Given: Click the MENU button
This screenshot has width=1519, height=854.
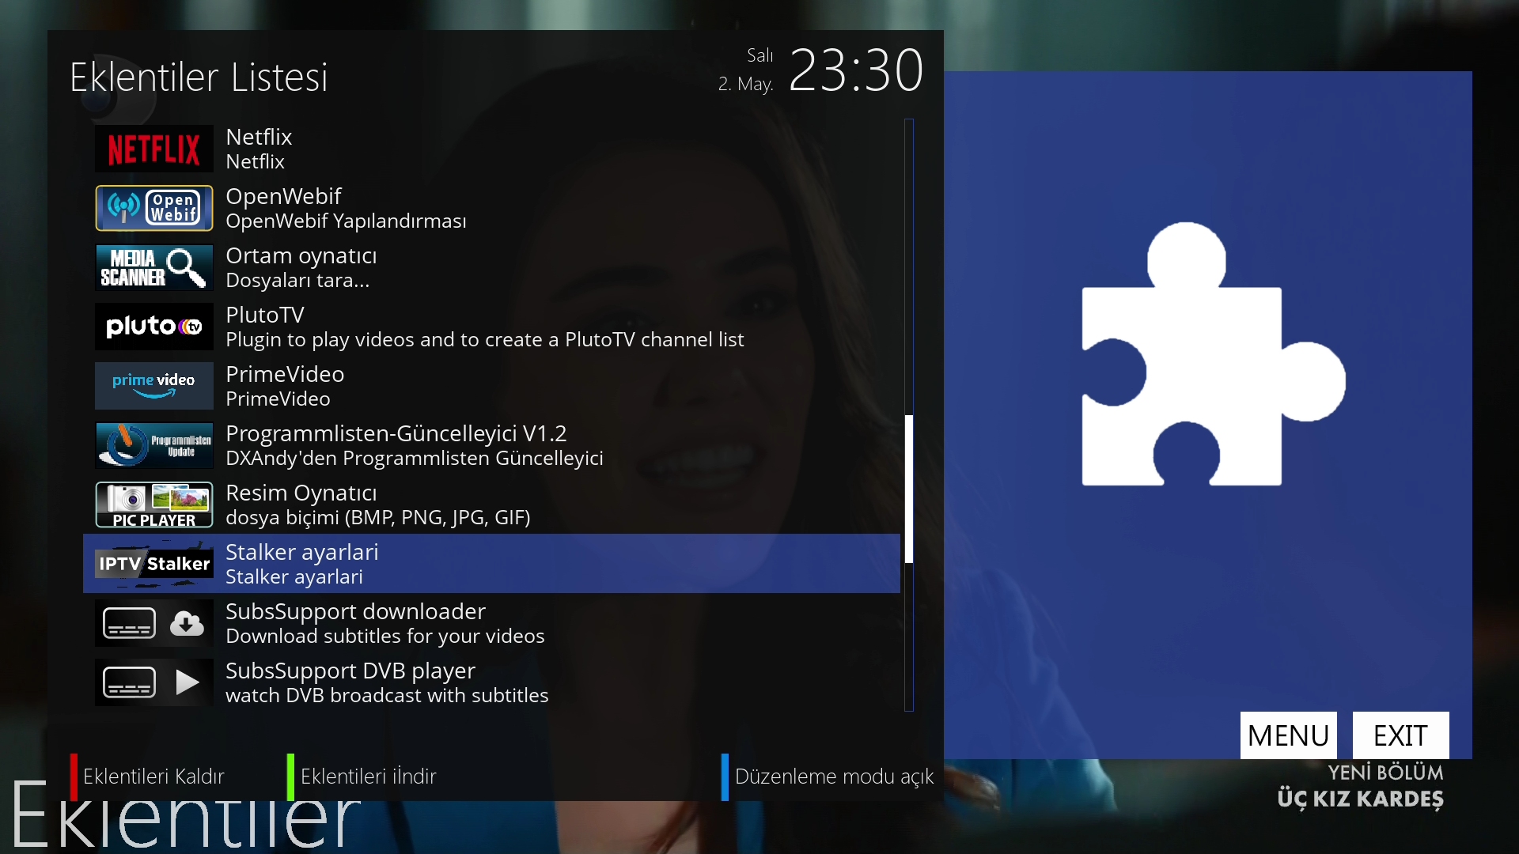Looking at the screenshot, I should point(1288,735).
